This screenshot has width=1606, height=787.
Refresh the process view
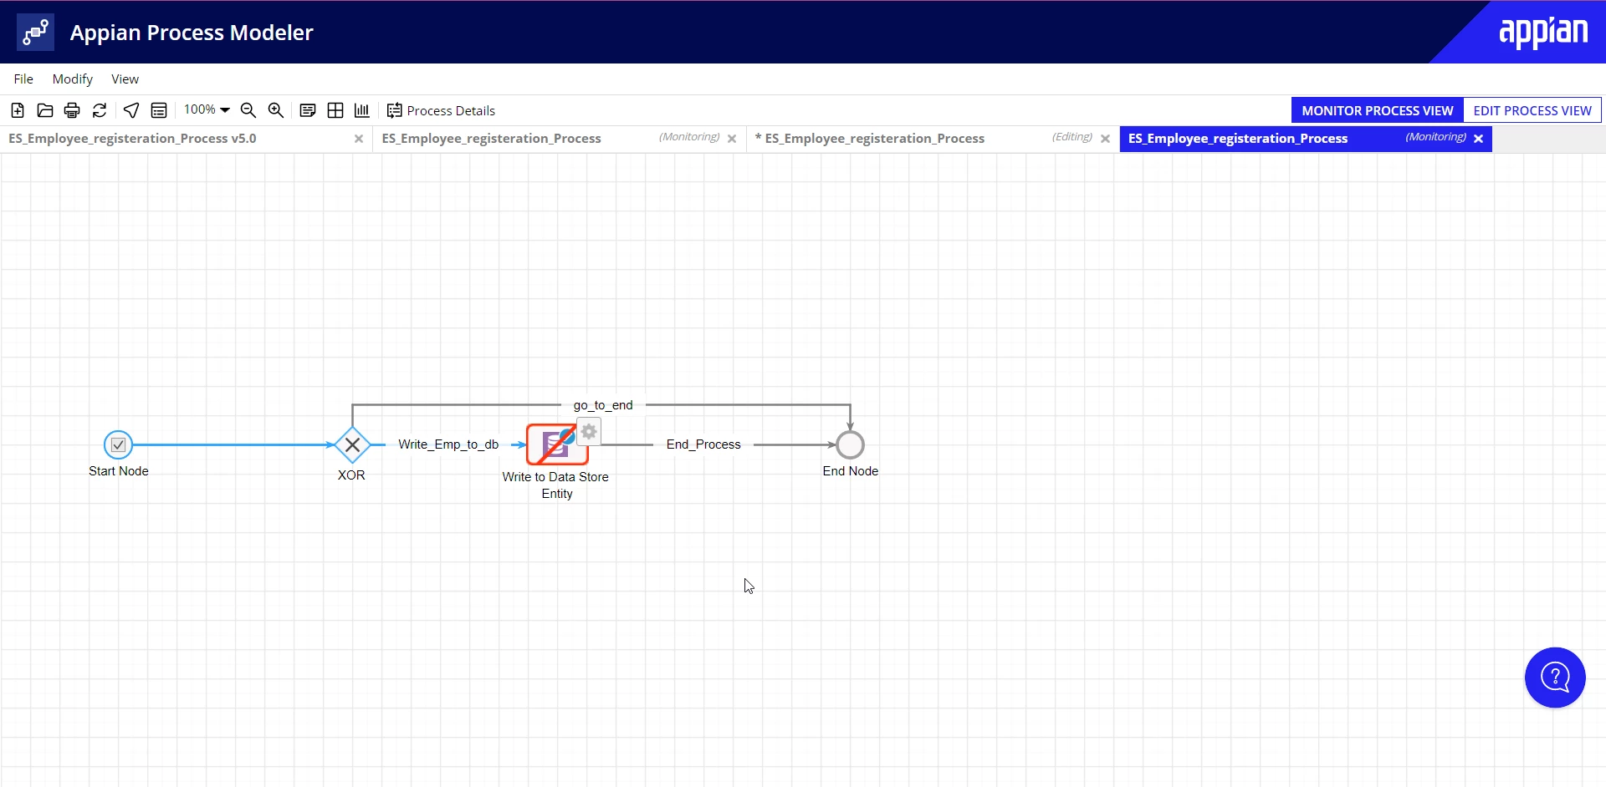click(100, 110)
